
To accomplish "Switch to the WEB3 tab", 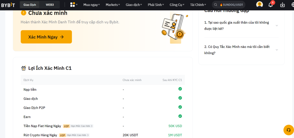I will [x=50, y=5].
